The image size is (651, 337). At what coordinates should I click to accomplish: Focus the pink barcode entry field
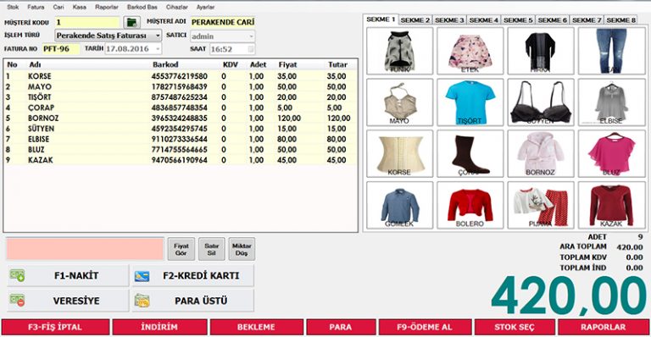85,249
